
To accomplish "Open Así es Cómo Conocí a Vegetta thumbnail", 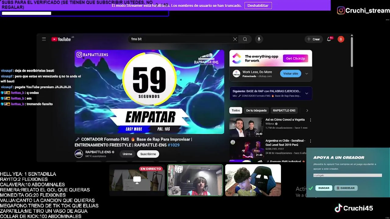I will point(246,127).
